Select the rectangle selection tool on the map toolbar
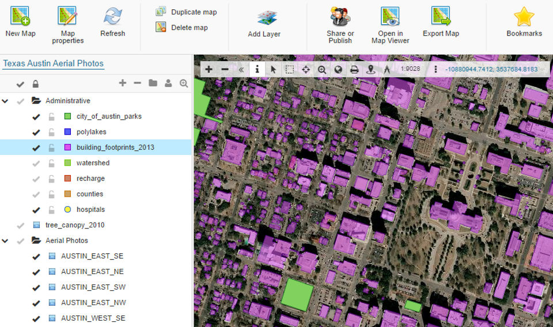Screen dimensions: 553x327 click(x=289, y=69)
